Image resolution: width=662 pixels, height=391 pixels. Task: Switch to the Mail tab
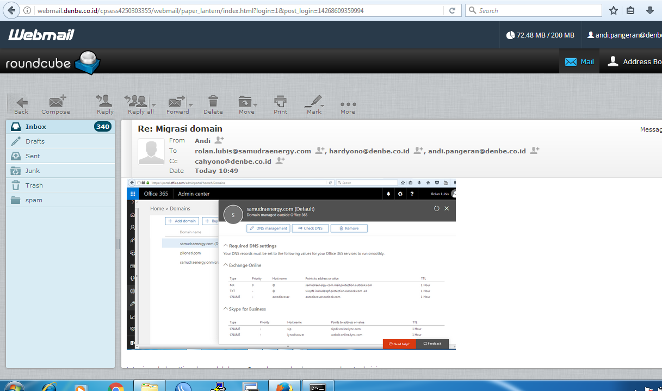[x=579, y=61]
